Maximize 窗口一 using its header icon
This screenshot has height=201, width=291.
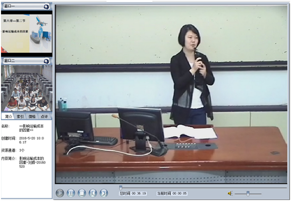pos(46,7)
